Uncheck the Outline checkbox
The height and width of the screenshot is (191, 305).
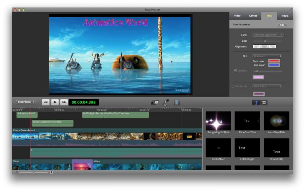[x=235, y=71]
